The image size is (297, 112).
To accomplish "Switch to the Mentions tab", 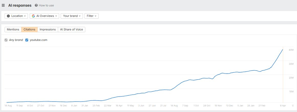I will click(13, 29).
